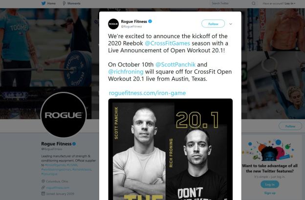Click the Twitter bird Home icon

click(44, 3)
